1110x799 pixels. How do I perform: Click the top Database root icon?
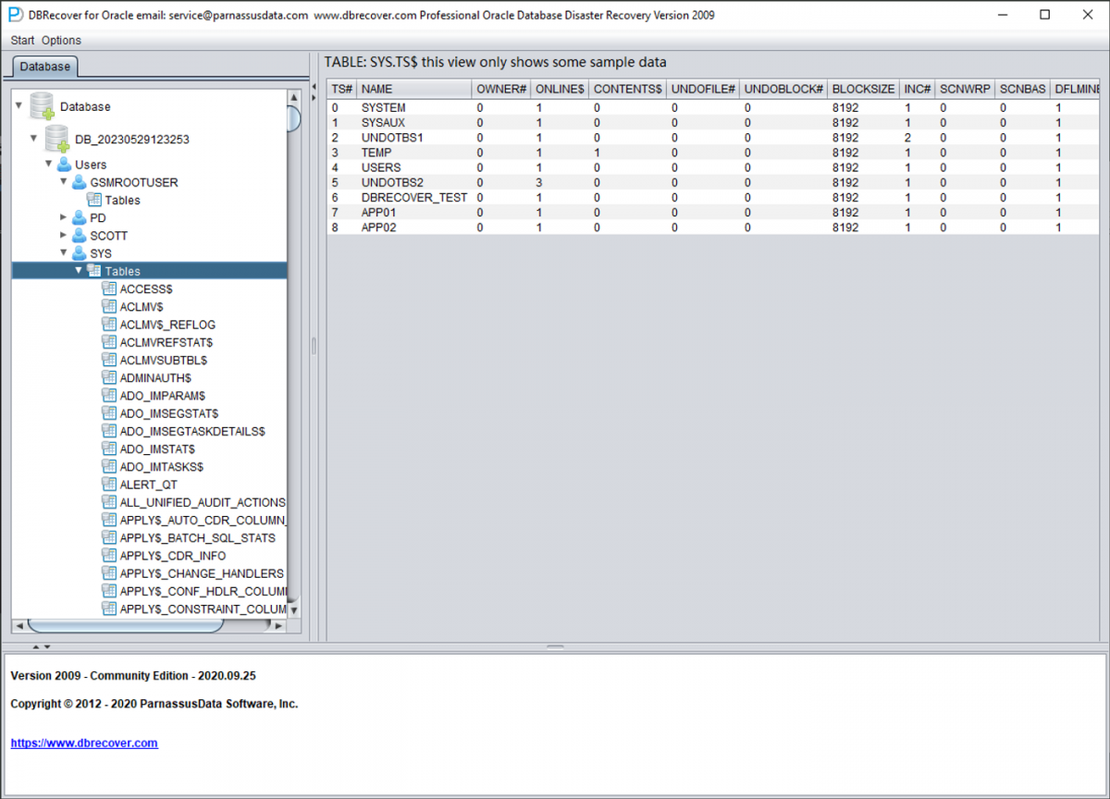[x=41, y=104]
